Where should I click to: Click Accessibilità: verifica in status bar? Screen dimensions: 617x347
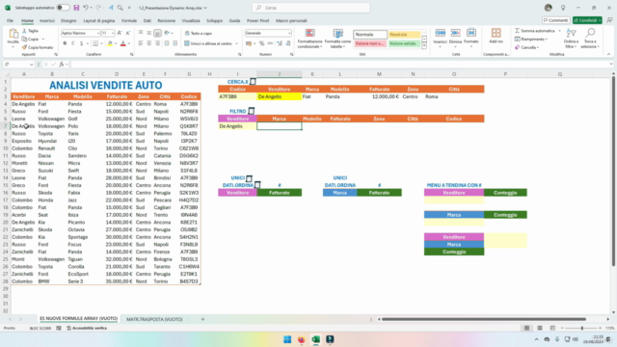[87, 328]
